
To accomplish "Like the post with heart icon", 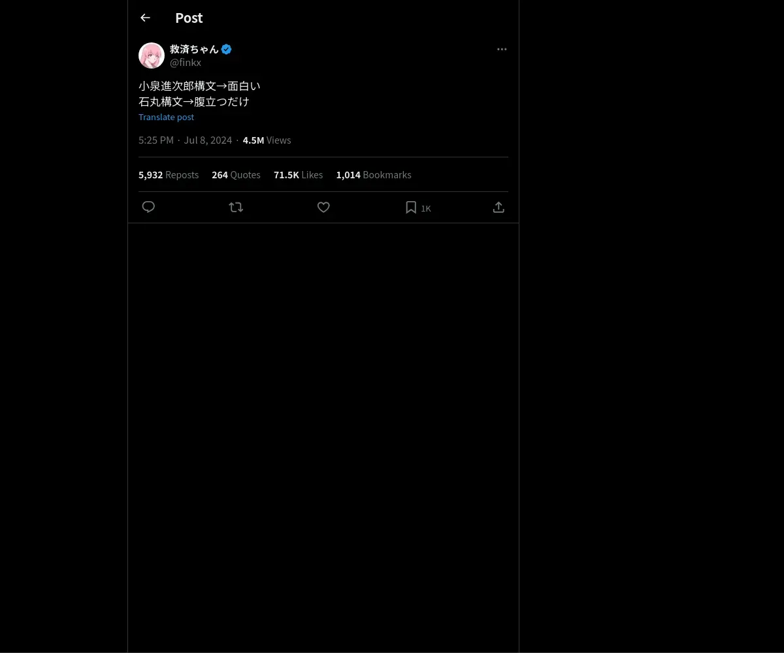I will [323, 207].
